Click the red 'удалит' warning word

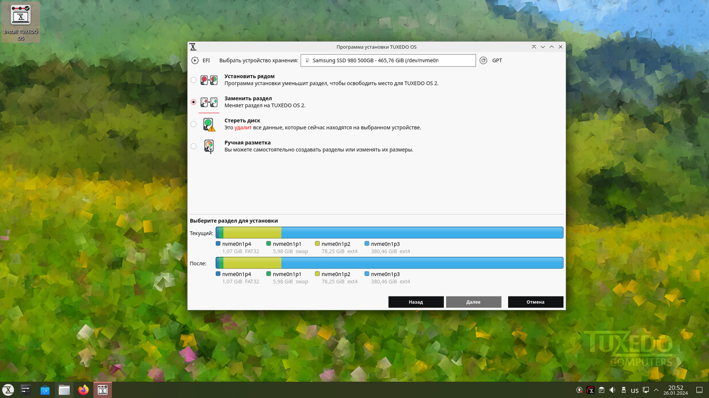pyautogui.click(x=243, y=128)
